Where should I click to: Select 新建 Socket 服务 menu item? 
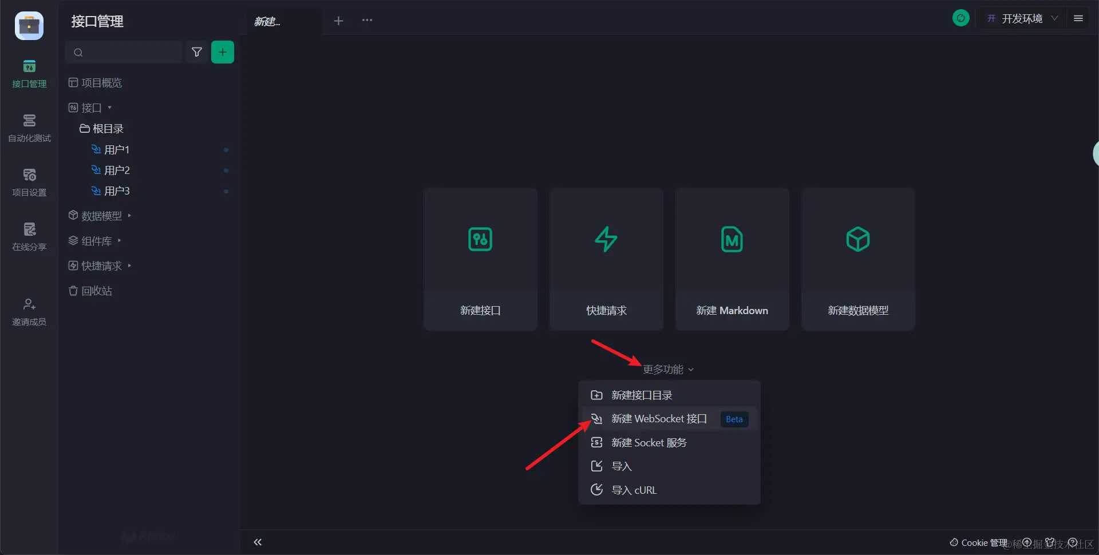coord(669,443)
